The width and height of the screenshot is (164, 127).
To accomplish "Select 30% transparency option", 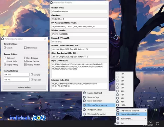I will pyautogui.click(x=124, y=81).
